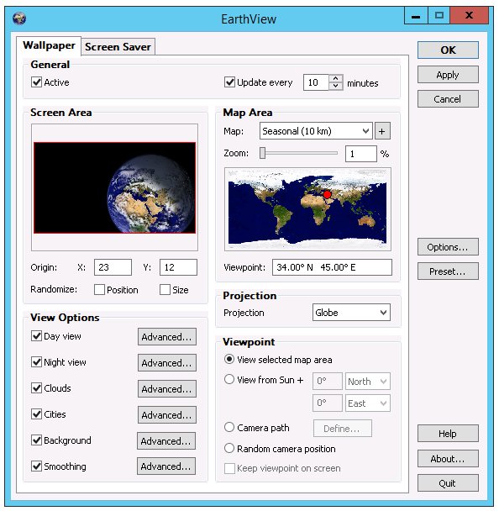This screenshot has width=499, height=511.
Task: Click the Origin X input field
Action: (113, 267)
